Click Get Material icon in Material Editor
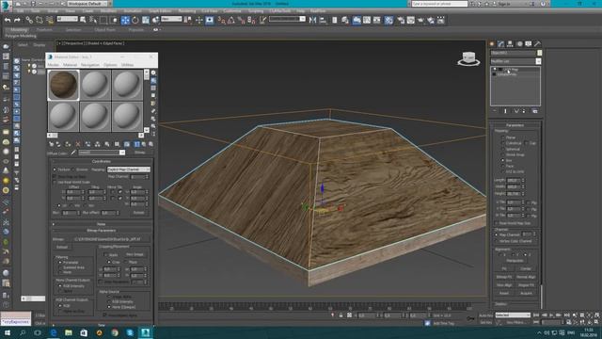Image resolution: width=602 pixels, height=339 pixels. pyautogui.click(x=51, y=144)
